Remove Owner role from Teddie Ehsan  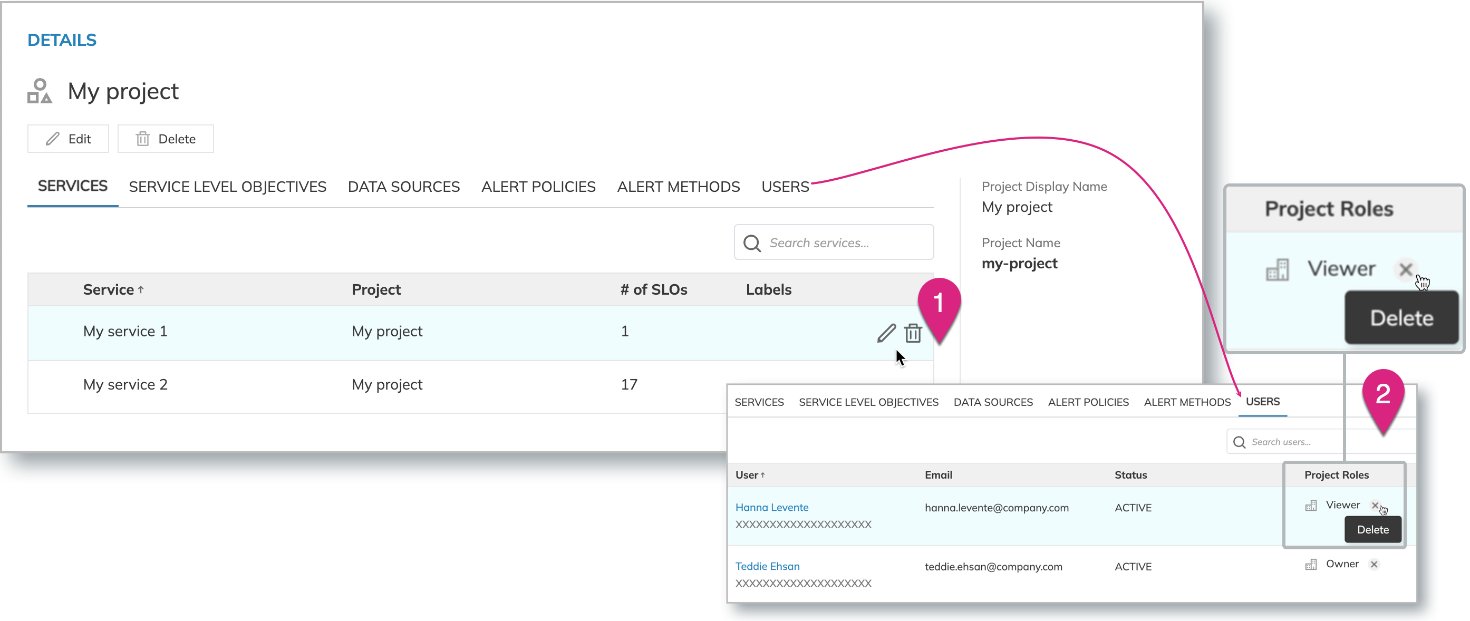pos(1374,564)
